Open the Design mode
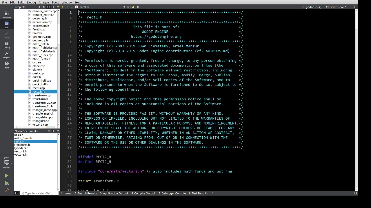The width and height of the screenshot is (371, 208). tap(7, 35)
